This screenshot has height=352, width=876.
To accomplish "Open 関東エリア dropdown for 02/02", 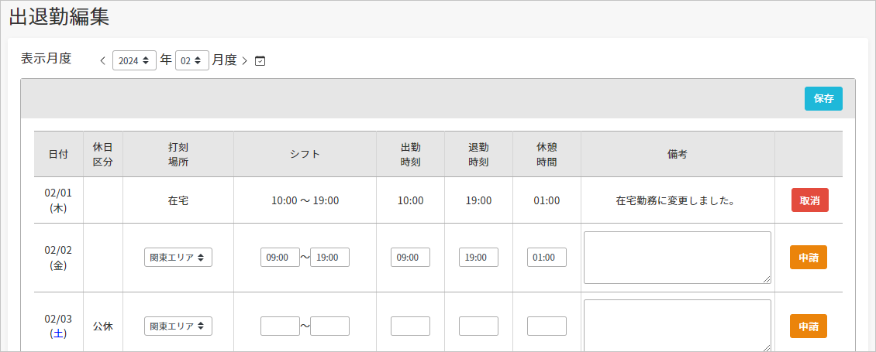I will tap(178, 257).
